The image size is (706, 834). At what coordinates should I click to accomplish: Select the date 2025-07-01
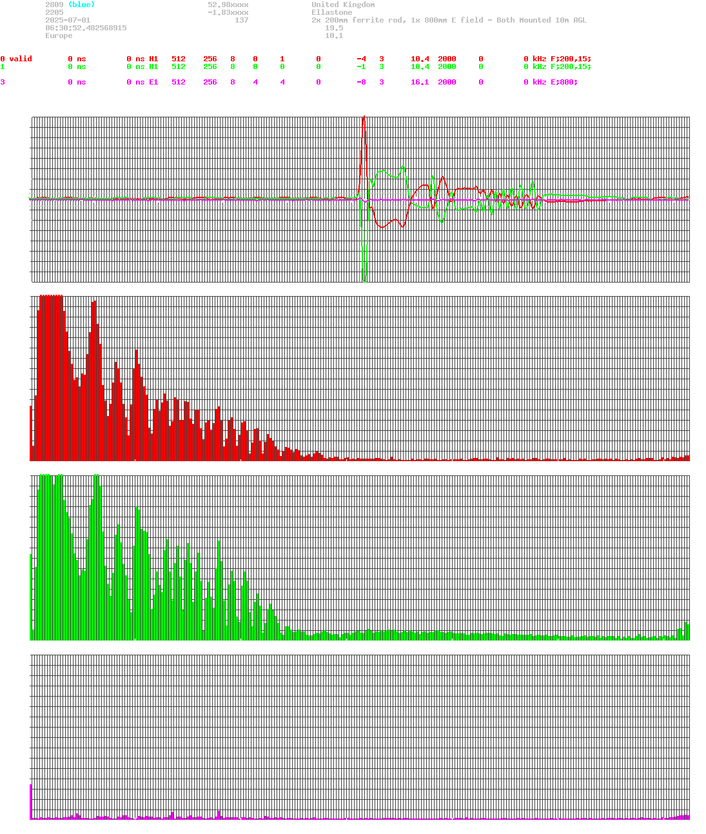(68, 20)
